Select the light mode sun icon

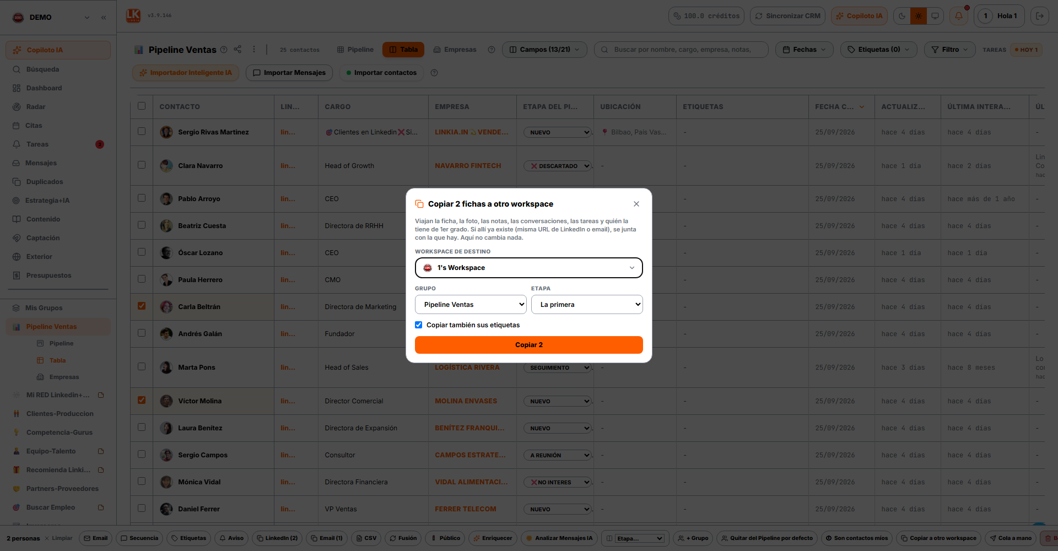coord(919,16)
